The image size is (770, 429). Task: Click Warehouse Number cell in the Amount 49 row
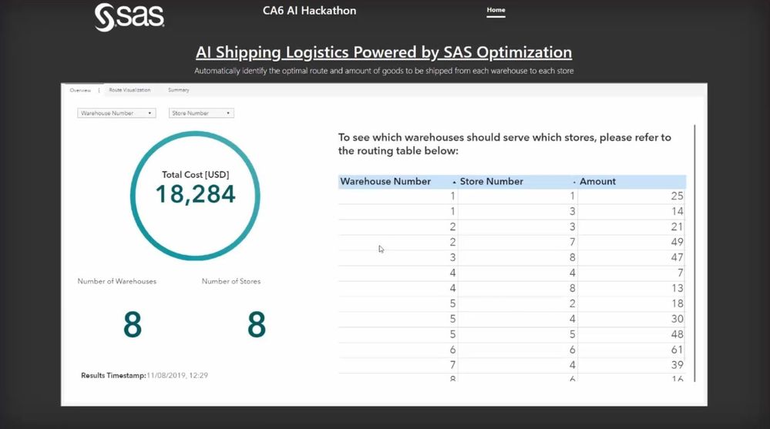click(x=398, y=242)
